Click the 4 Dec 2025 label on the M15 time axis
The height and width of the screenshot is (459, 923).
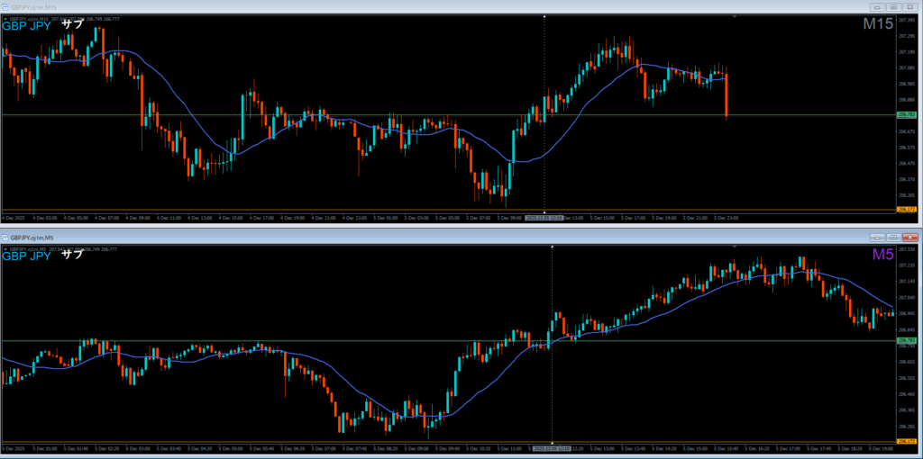pyautogui.click(x=13, y=218)
